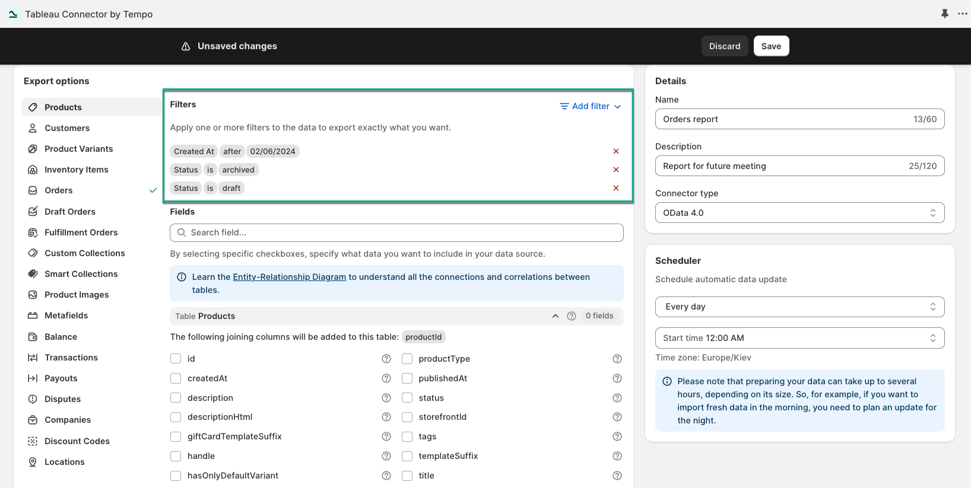Click the help icon in Table Products header
The width and height of the screenshot is (971, 488).
(x=572, y=316)
